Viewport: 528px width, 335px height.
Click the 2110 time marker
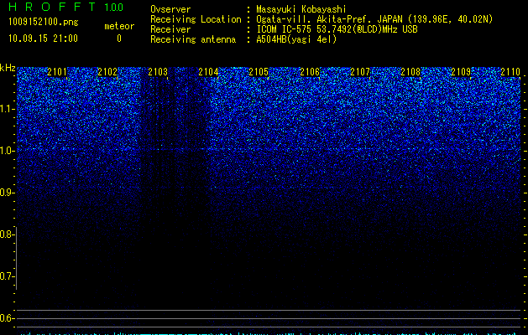pyautogui.click(x=510, y=71)
